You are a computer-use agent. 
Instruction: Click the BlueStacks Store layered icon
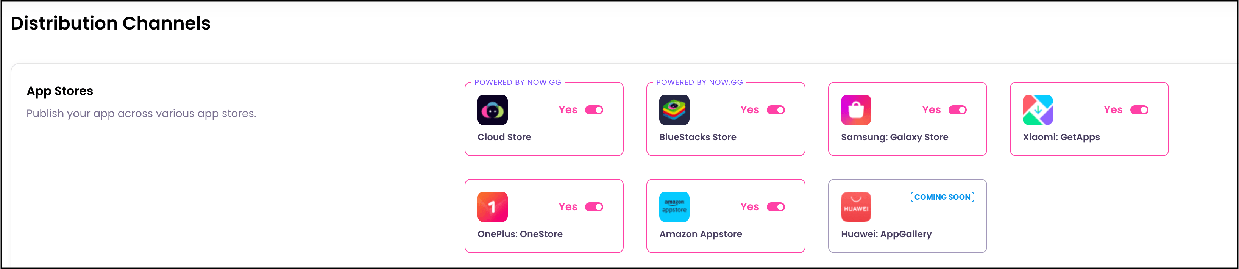pos(674,110)
